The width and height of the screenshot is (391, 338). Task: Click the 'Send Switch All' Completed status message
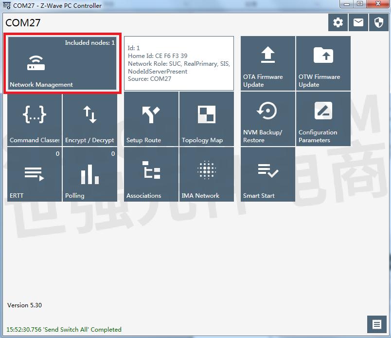(x=63, y=329)
